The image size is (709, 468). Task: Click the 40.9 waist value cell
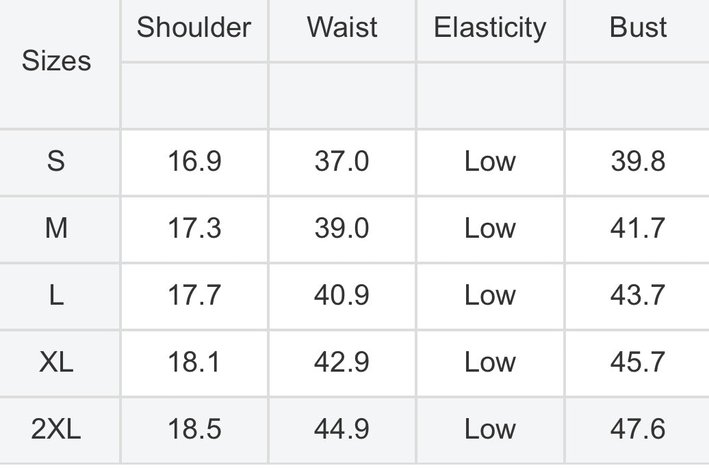click(x=342, y=296)
